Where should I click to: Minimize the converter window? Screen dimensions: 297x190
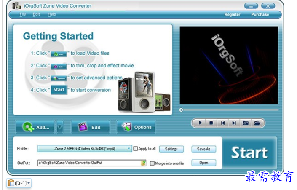click(251, 6)
